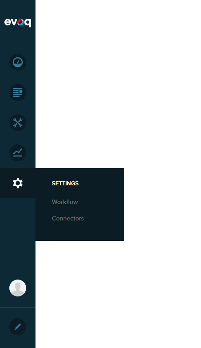Select the Tools wrench-and-screwdriver icon
This screenshot has width=201, height=348.
(x=18, y=123)
